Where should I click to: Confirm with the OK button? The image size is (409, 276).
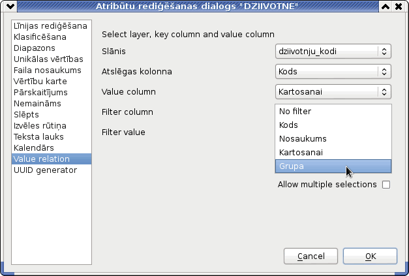(x=370, y=256)
